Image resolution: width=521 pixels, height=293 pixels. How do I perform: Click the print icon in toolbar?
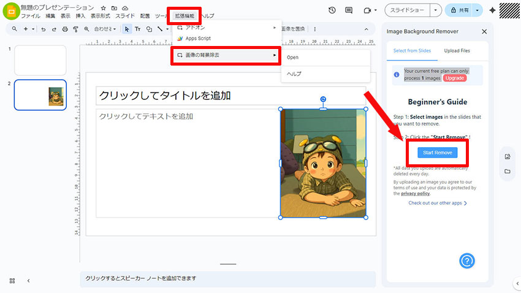(x=65, y=29)
